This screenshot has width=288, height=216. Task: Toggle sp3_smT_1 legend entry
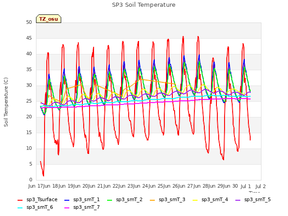point(82,199)
